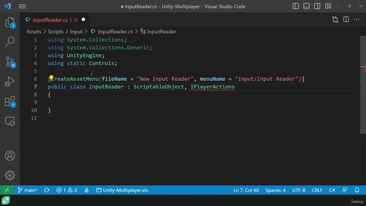Open changes compare icon in editor toolbar

(335, 19)
